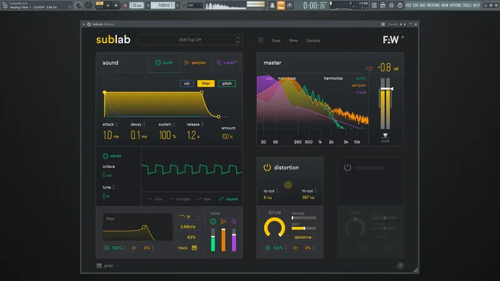Click the waves oscillator icon
Image resolution: width=500 pixels, height=281 pixels.
pyautogui.click(x=105, y=156)
